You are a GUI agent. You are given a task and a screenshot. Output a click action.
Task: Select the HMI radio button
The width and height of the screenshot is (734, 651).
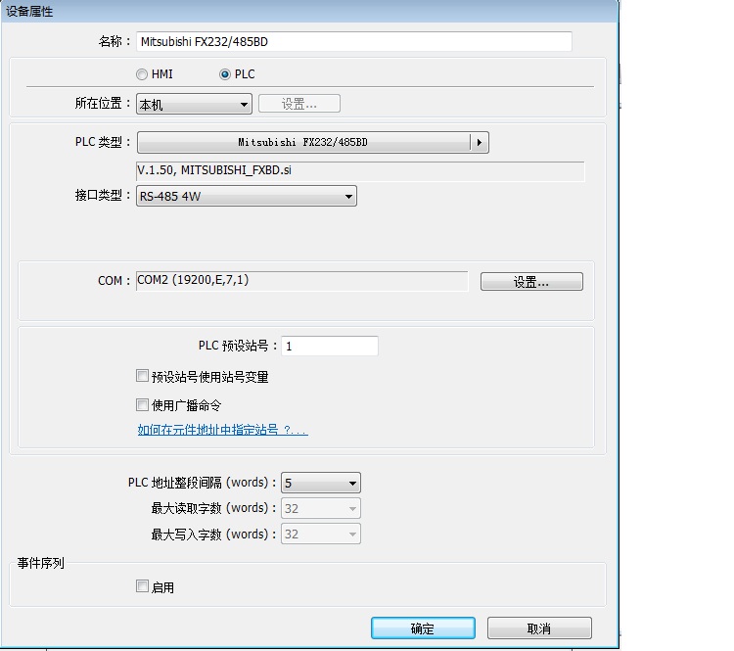point(142,74)
